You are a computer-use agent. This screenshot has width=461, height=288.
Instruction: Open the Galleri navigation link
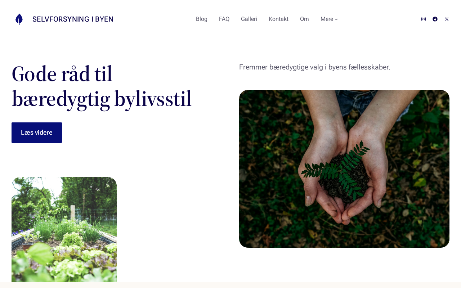click(249, 19)
